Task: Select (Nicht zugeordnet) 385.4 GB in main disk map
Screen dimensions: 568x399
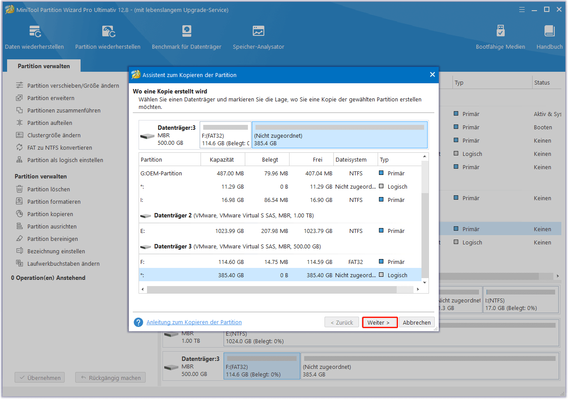Action: (429, 366)
